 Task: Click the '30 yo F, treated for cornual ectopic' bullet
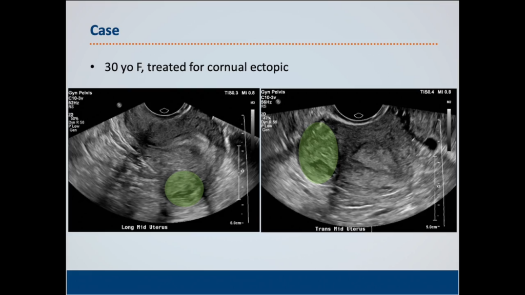pyautogui.click(x=196, y=67)
